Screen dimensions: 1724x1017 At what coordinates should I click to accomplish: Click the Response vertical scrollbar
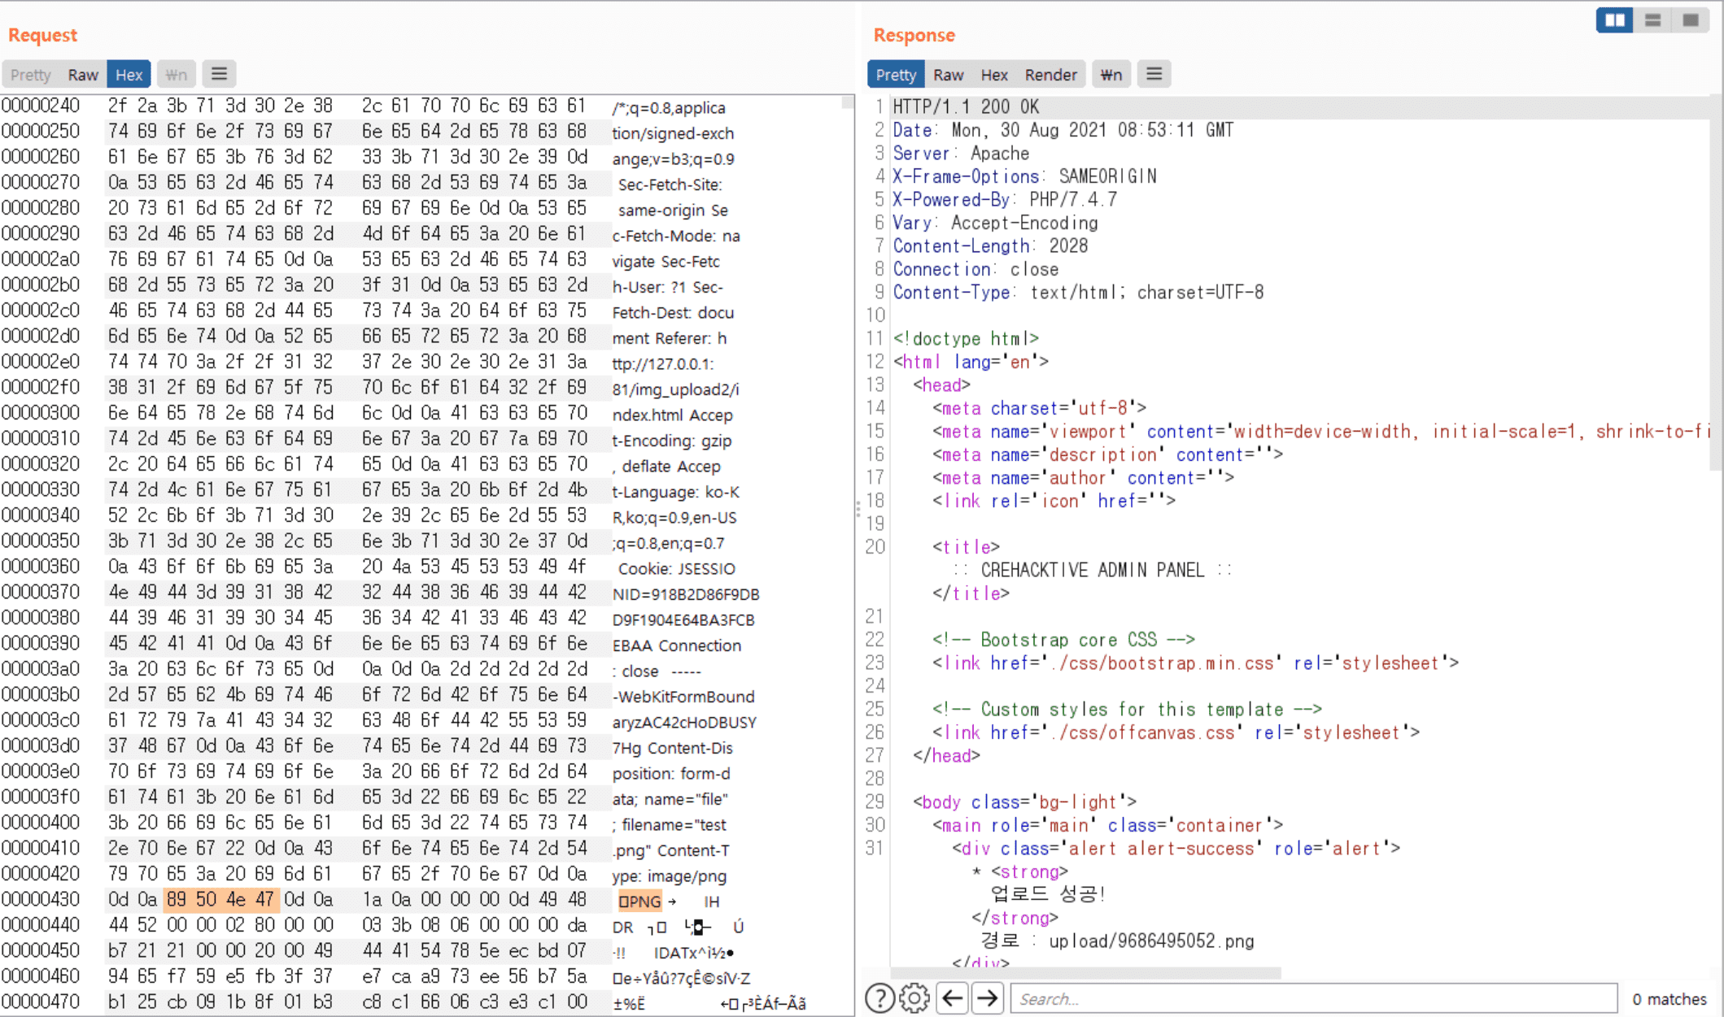(x=1716, y=285)
